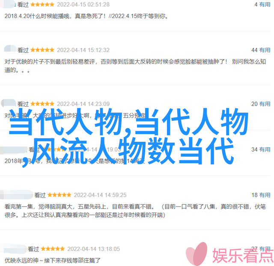The height and width of the screenshot is (266, 274).
Task: Click star rating on 14:23:09 review
Action: (42, 104)
